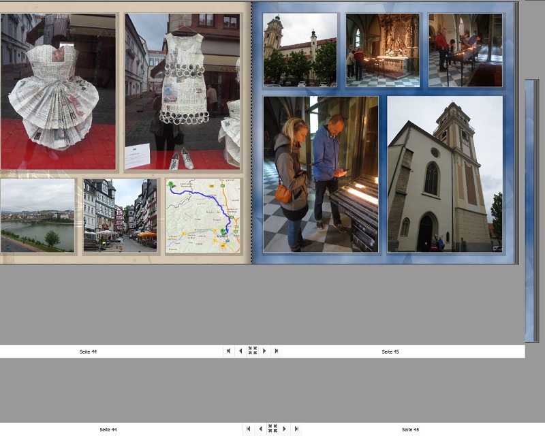Select the river landscape photo
This screenshot has height=436, width=545.
37,215
